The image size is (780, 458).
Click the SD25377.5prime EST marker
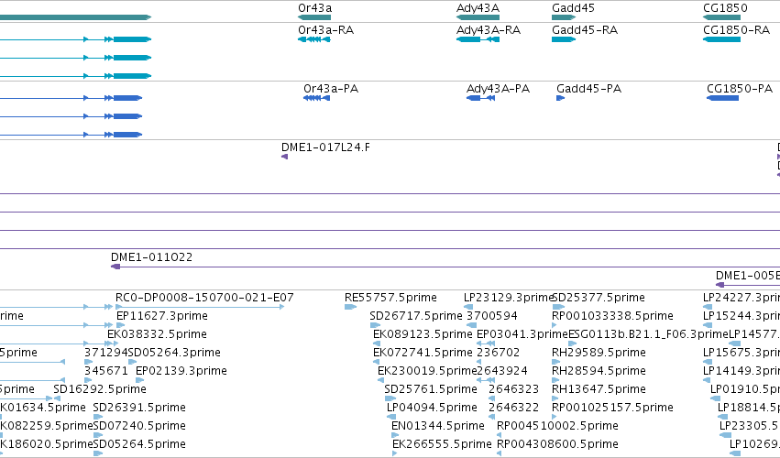[558, 307]
